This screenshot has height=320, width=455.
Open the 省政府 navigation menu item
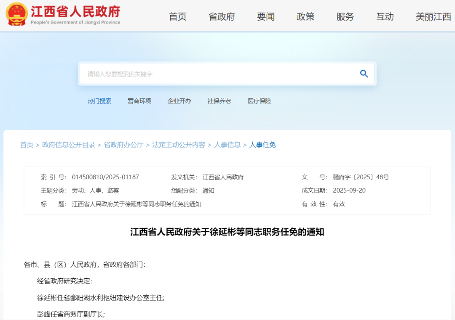221,17
